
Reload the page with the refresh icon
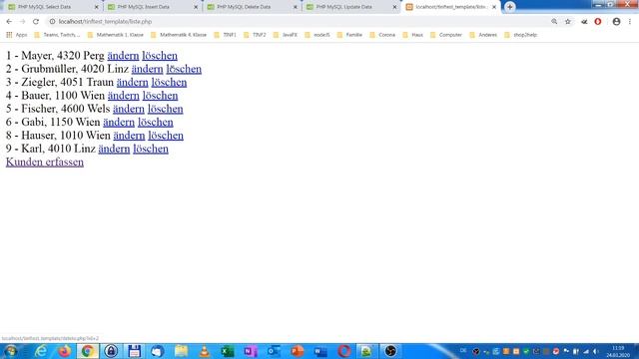(36, 22)
